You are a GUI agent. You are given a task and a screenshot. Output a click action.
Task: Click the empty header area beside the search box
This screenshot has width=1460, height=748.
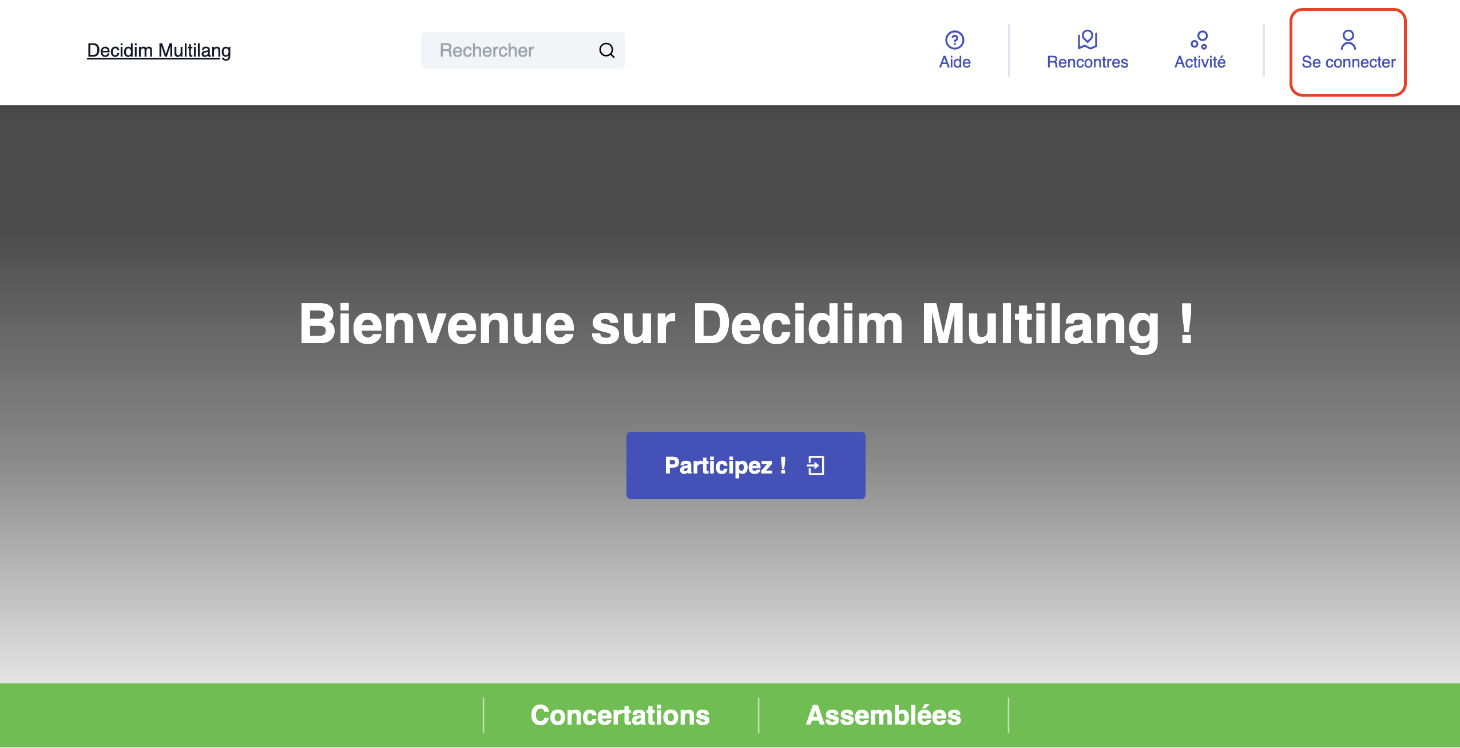(x=772, y=50)
